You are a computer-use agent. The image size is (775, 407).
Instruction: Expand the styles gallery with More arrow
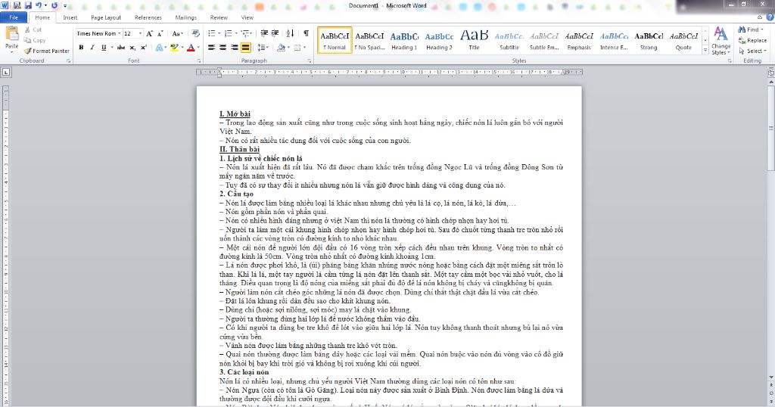coord(705,50)
